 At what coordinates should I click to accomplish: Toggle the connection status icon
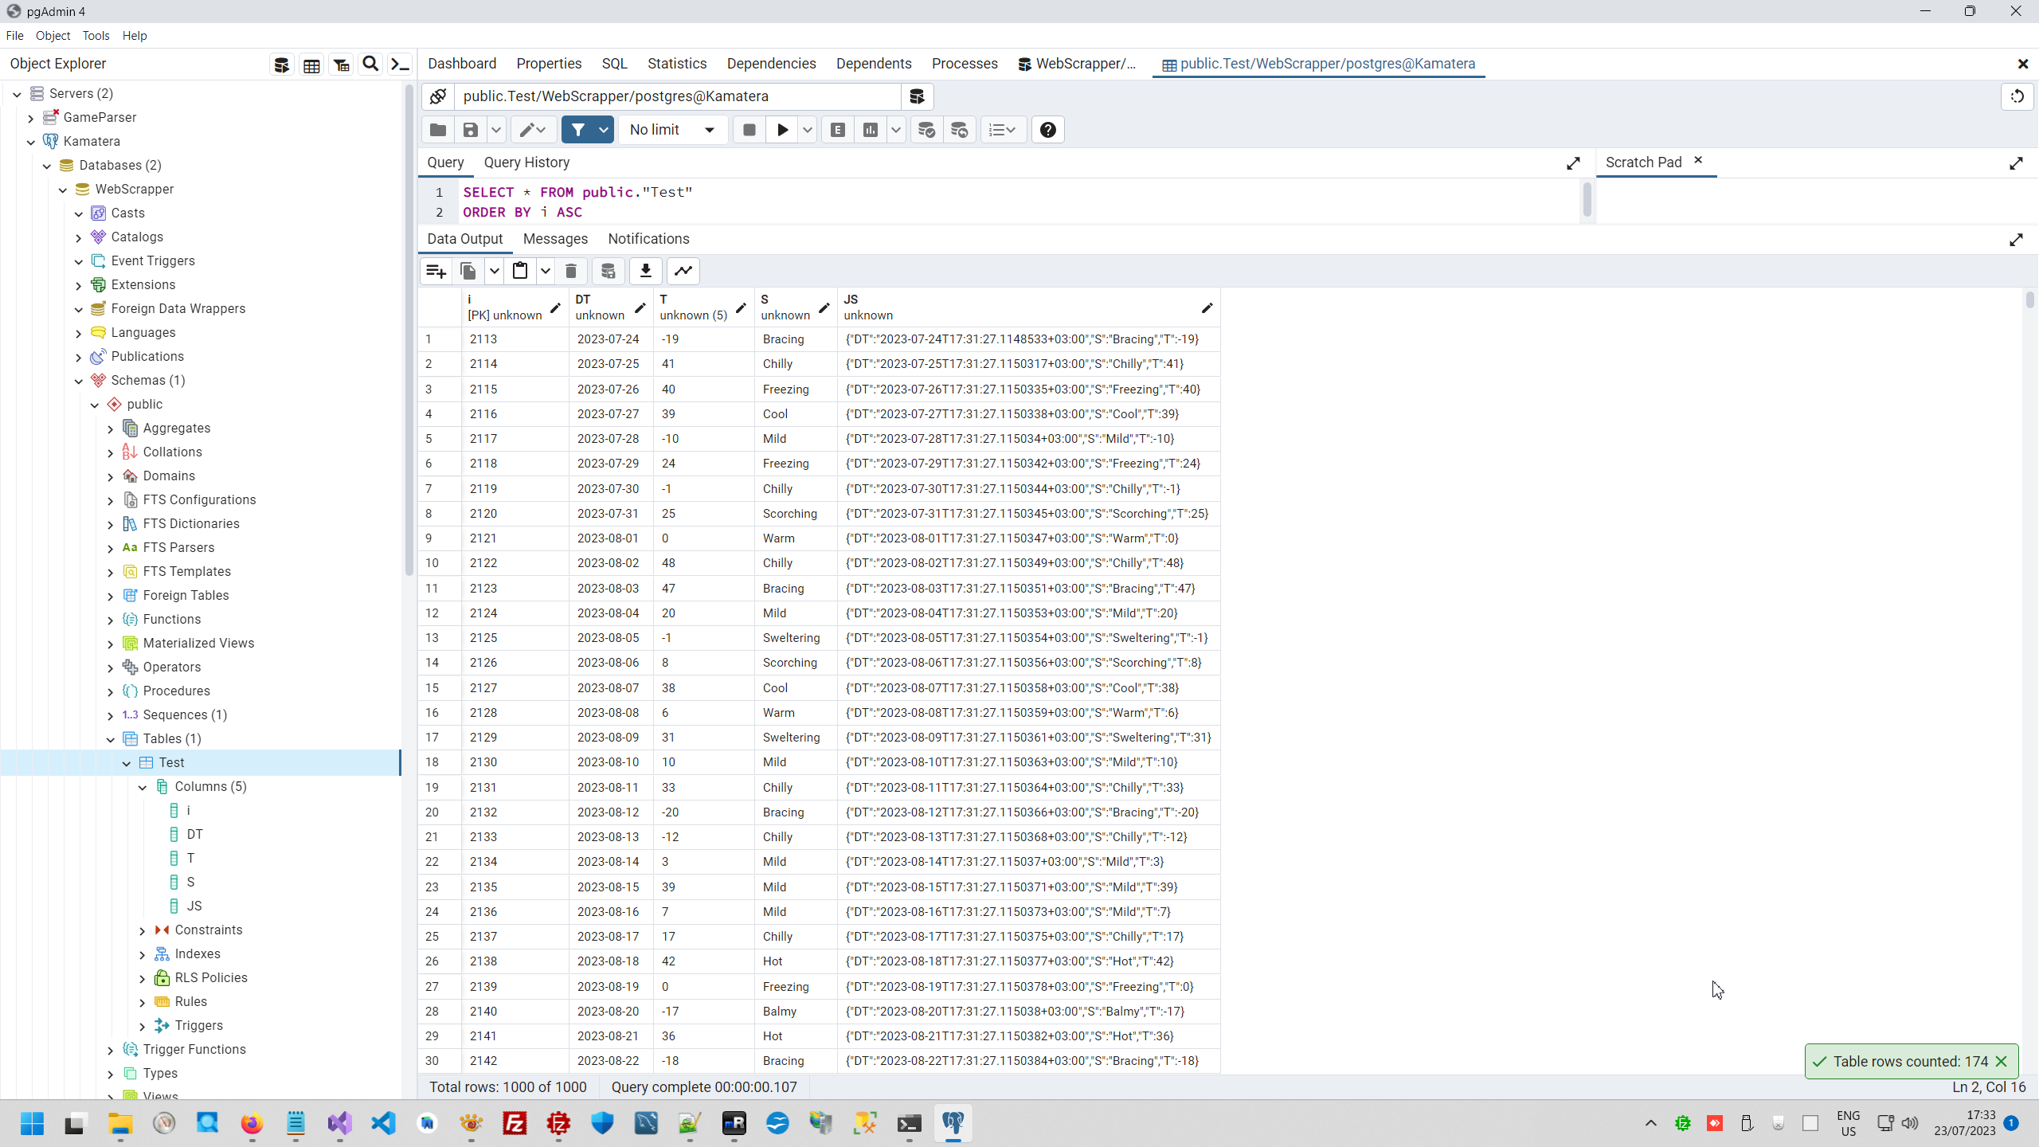click(x=437, y=96)
